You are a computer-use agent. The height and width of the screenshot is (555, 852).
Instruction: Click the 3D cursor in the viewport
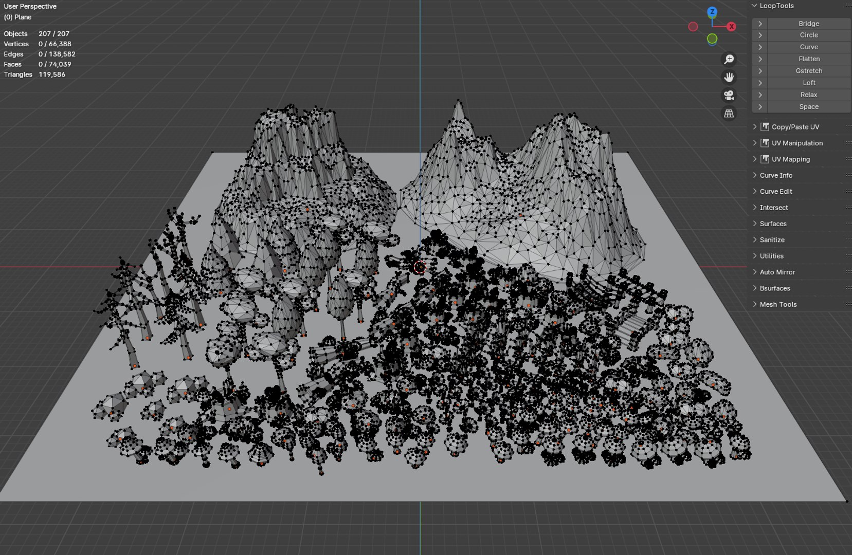click(420, 267)
